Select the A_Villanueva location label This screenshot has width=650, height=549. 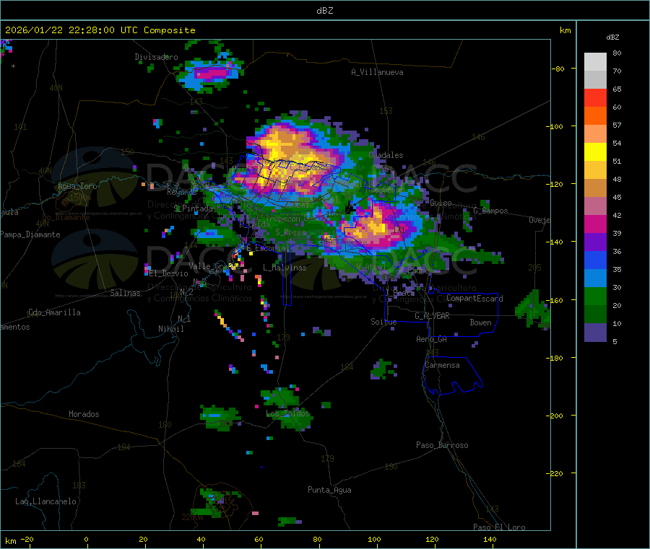377,72
